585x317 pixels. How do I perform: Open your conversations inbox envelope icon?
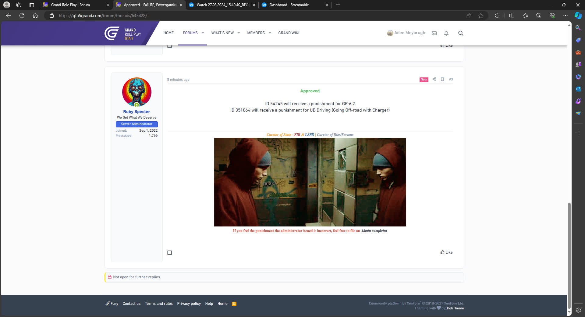434,33
